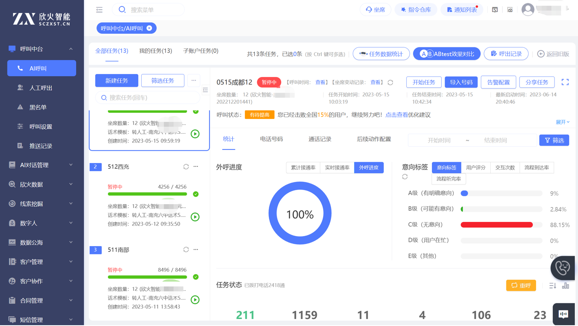Viewport: 578px width, 326px height.
Task: Click the sort icon next to 重呼
Action: point(552,285)
